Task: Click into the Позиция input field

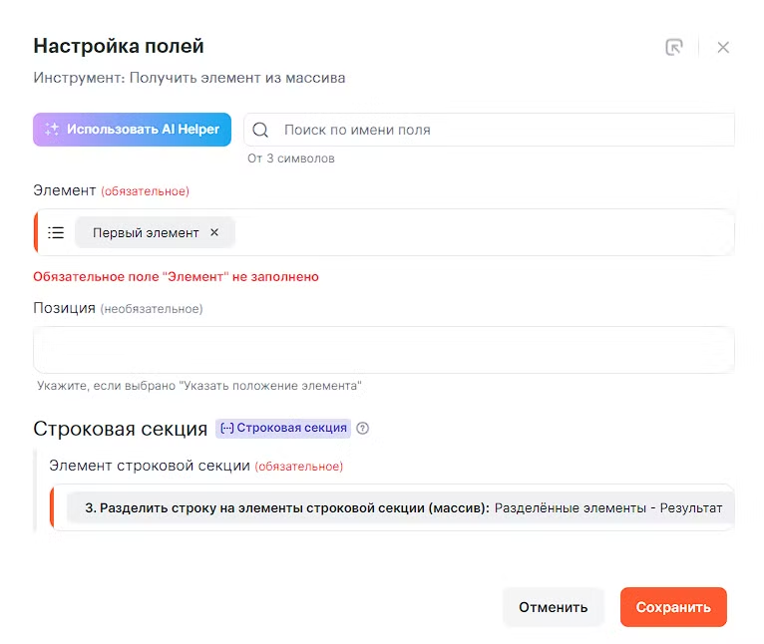Action: 384,350
